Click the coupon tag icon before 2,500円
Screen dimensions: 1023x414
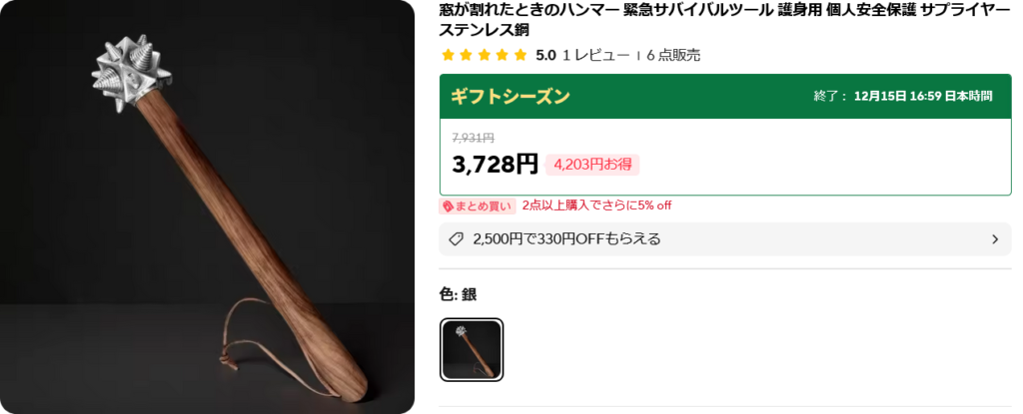tap(457, 239)
